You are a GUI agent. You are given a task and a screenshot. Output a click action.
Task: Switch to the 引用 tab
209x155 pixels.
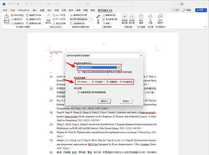click(64, 10)
